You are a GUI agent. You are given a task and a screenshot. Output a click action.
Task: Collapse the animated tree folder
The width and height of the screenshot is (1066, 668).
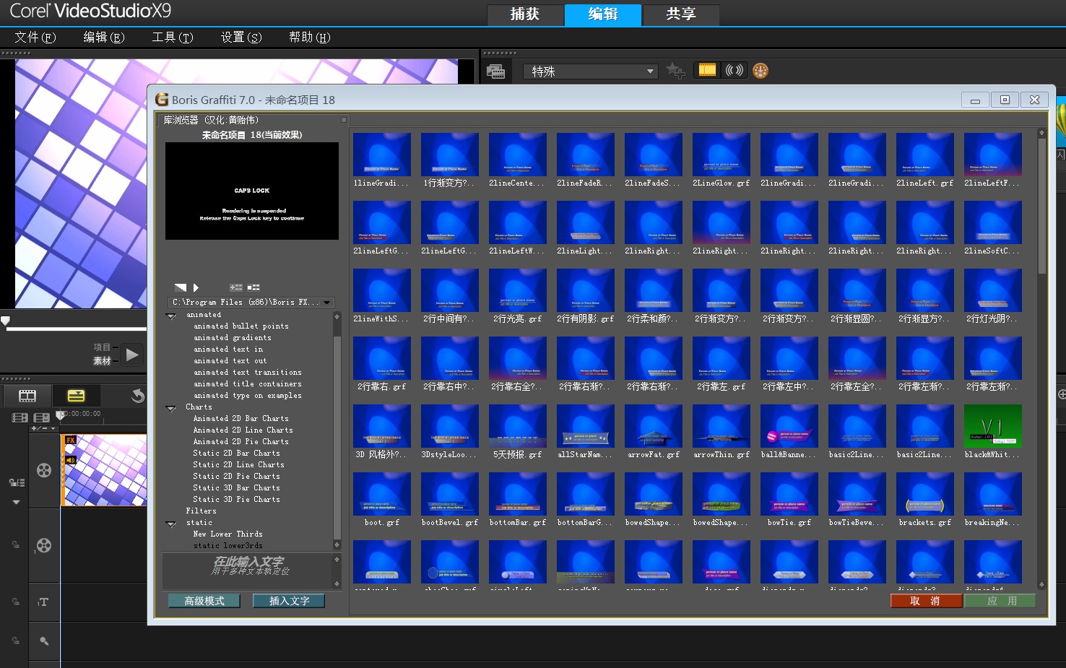pyautogui.click(x=171, y=316)
